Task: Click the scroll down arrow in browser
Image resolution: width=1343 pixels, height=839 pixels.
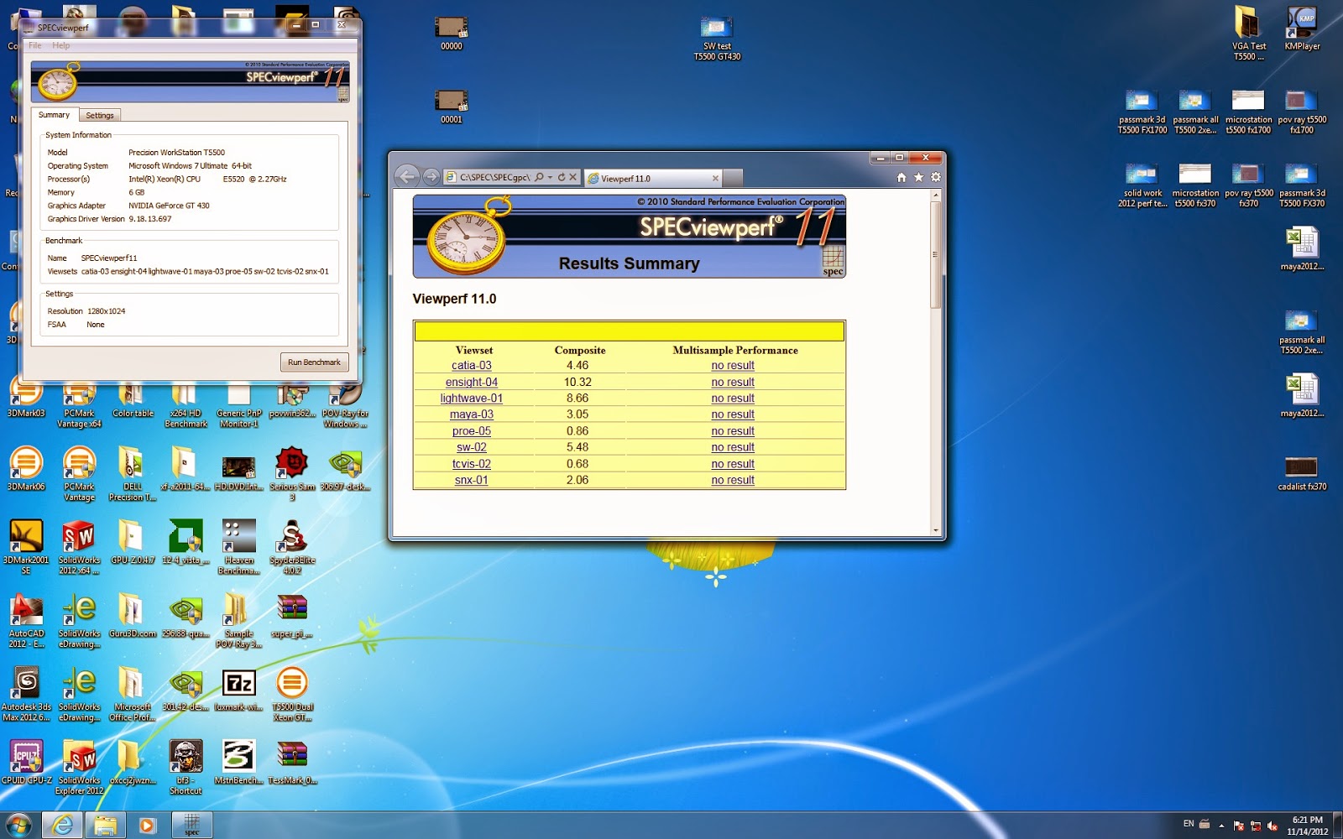Action: point(935,530)
